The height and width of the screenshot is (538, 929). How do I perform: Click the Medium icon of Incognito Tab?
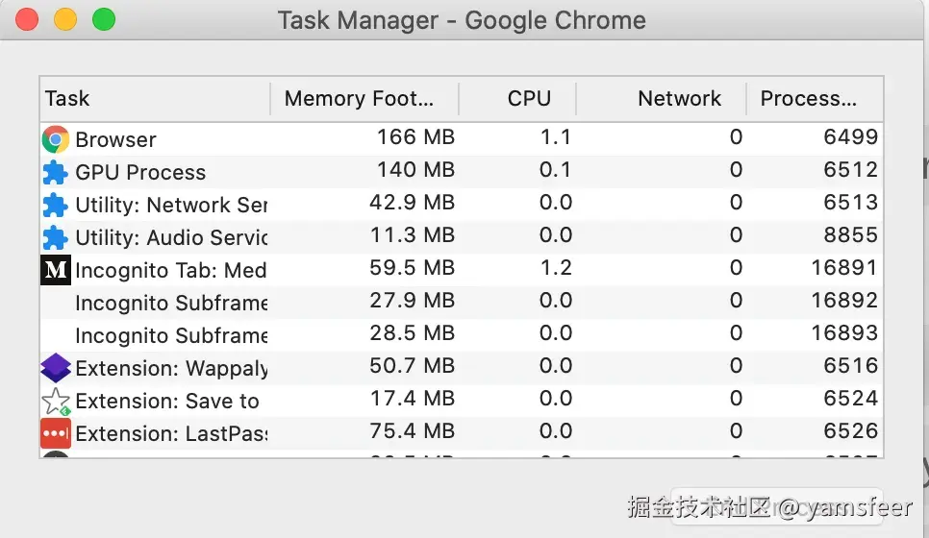pos(56,270)
